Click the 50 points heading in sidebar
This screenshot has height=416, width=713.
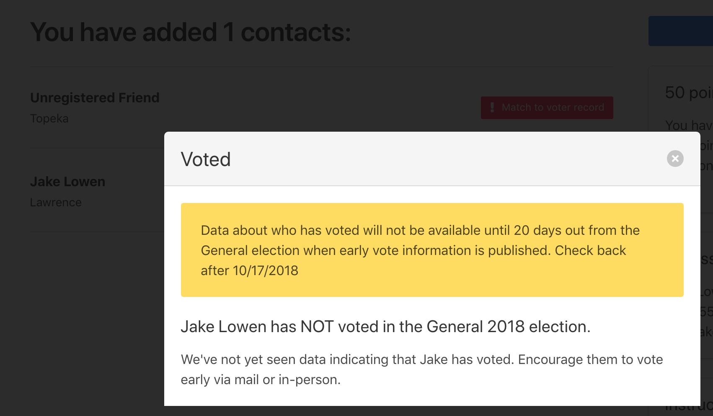(x=688, y=93)
